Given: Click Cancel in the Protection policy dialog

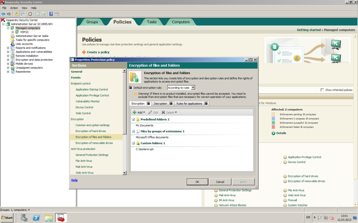Looking at the screenshot, I should (220, 182).
